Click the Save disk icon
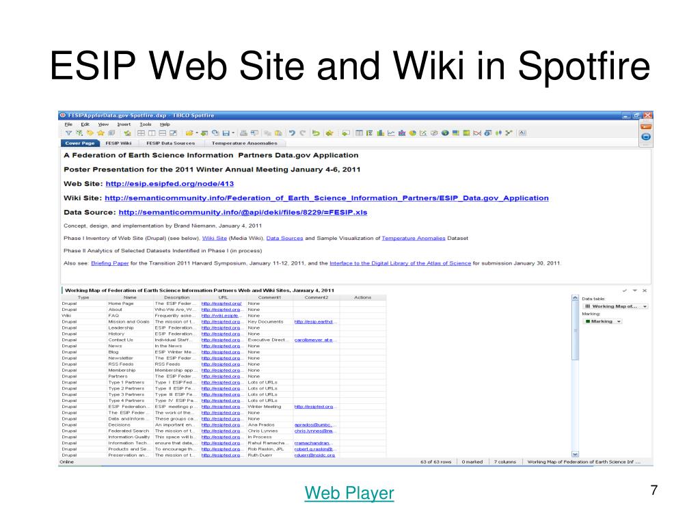This screenshot has height=525, width=700. [x=226, y=133]
